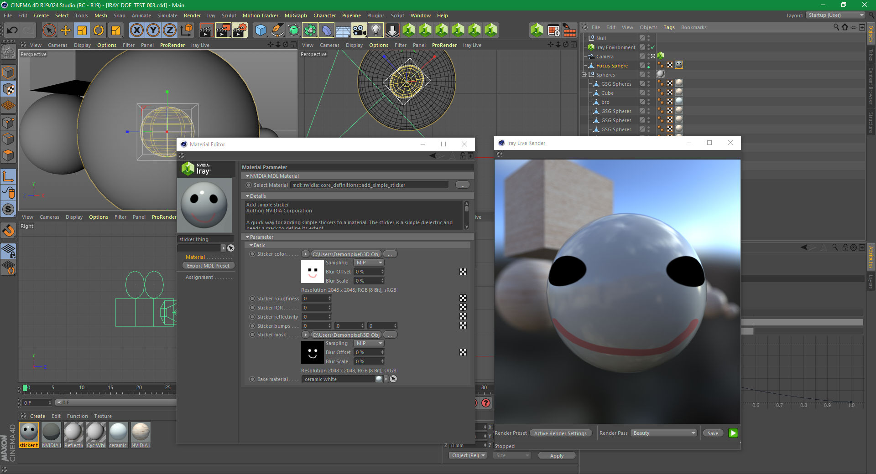876x474 pixels.
Task: Collapse NVIDIA MDL Material section
Action: pyautogui.click(x=247, y=176)
